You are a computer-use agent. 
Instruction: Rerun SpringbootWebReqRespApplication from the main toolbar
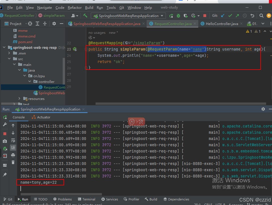(171, 16)
